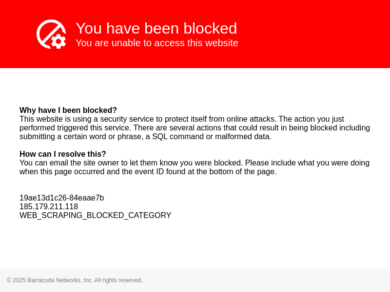This screenshot has height=292, width=390.
Task: Click the phrase "triggered this service"
Action: pos(92,128)
